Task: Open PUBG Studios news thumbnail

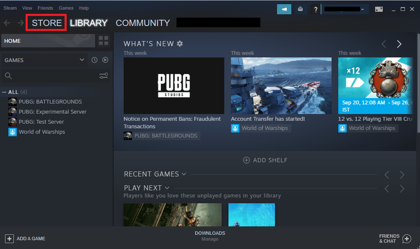Action: coord(174,86)
